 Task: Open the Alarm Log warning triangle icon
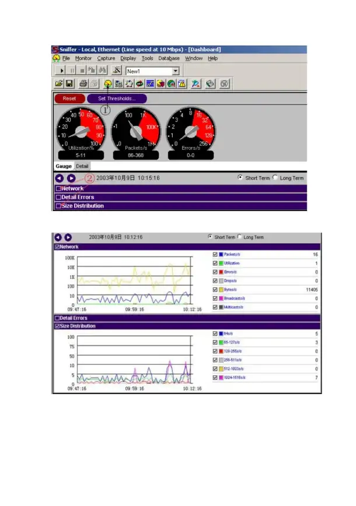coord(182,84)
